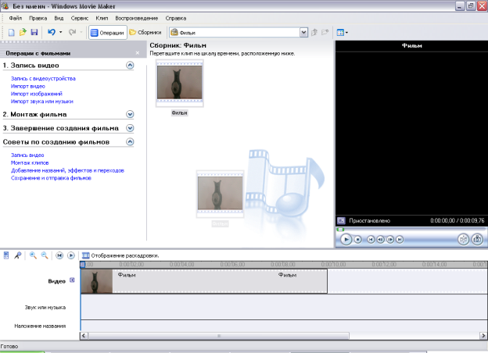Click the Next Frame button in preview

(x=390, y=239)
